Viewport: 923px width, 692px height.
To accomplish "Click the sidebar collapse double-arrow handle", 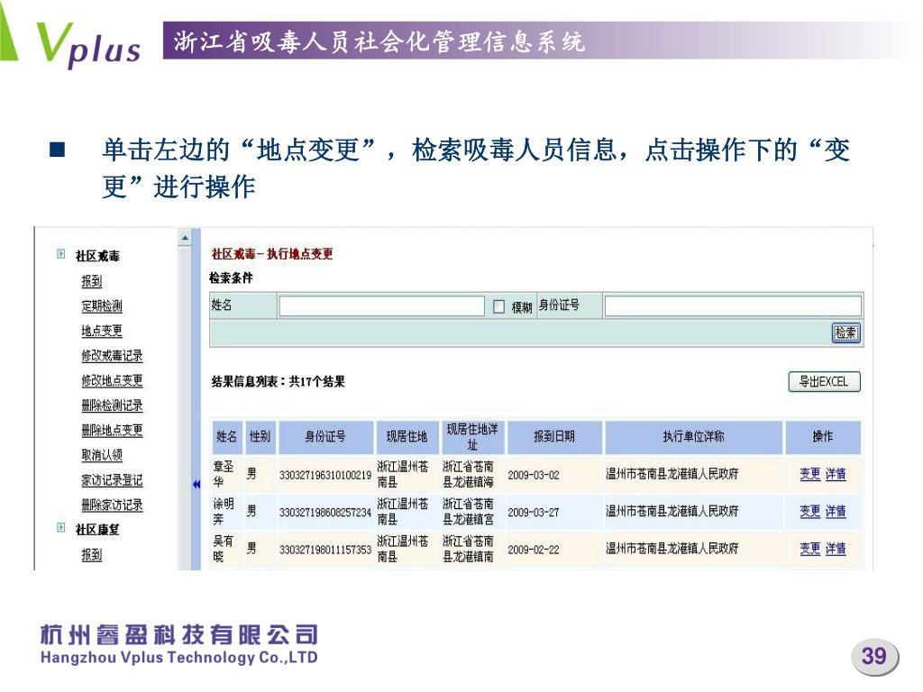I will click(x=196, y=484).
